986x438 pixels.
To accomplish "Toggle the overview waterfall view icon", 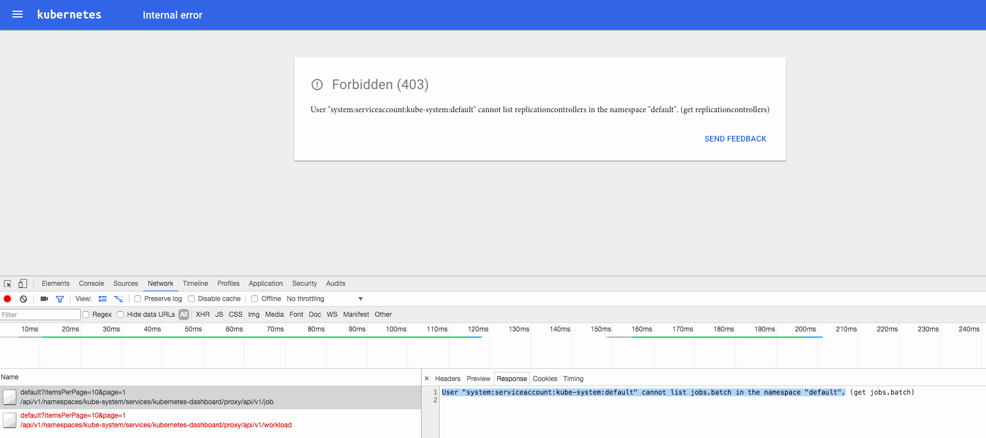I will pyautogui.click(x=119, y=299).
